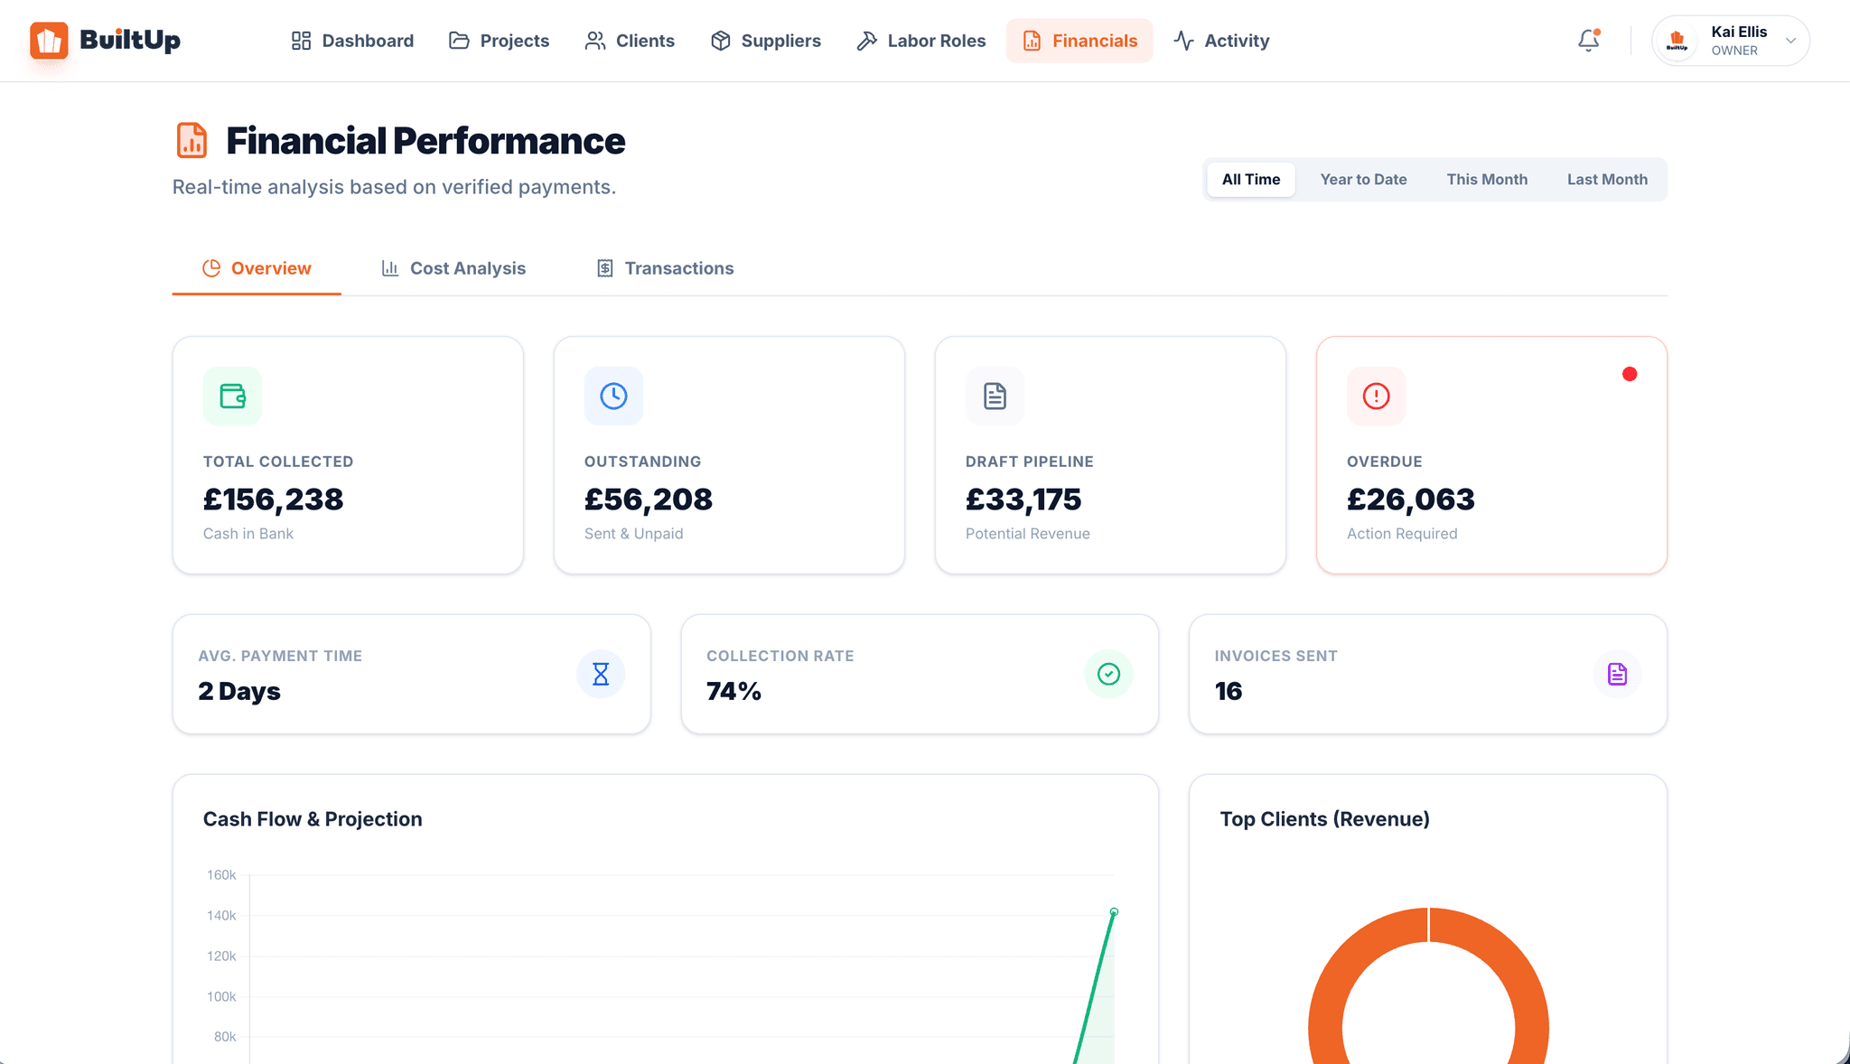Select the Projects folder icon

coord(458,40)
